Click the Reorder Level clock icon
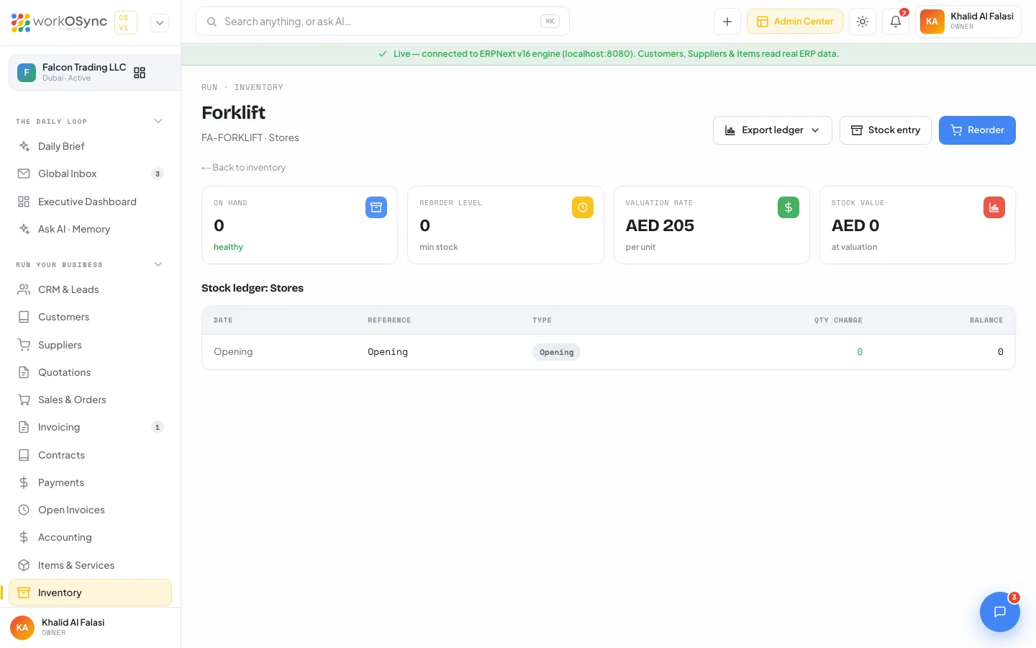Viewport: 1036px width, 648px height. click(x=583, y=207)
